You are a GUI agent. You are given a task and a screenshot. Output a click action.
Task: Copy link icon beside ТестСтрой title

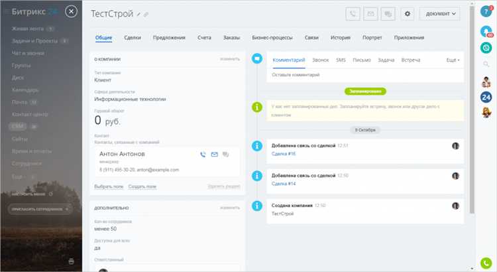coord(146,14)
